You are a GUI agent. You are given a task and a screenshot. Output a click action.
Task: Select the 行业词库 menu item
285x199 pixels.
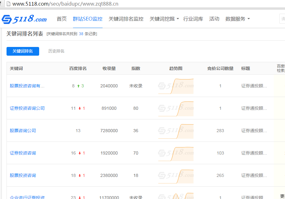coord(193,19)
